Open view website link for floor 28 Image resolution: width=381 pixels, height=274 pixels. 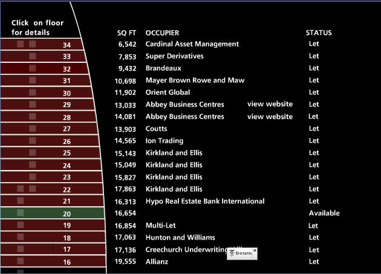270,116
